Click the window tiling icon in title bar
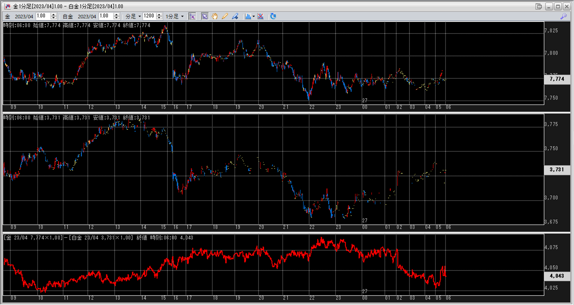 point(539,6)
